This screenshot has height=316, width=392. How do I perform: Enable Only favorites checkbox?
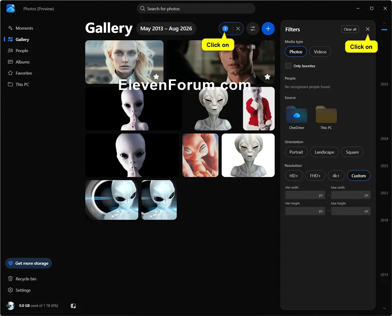tap(288, 66)
